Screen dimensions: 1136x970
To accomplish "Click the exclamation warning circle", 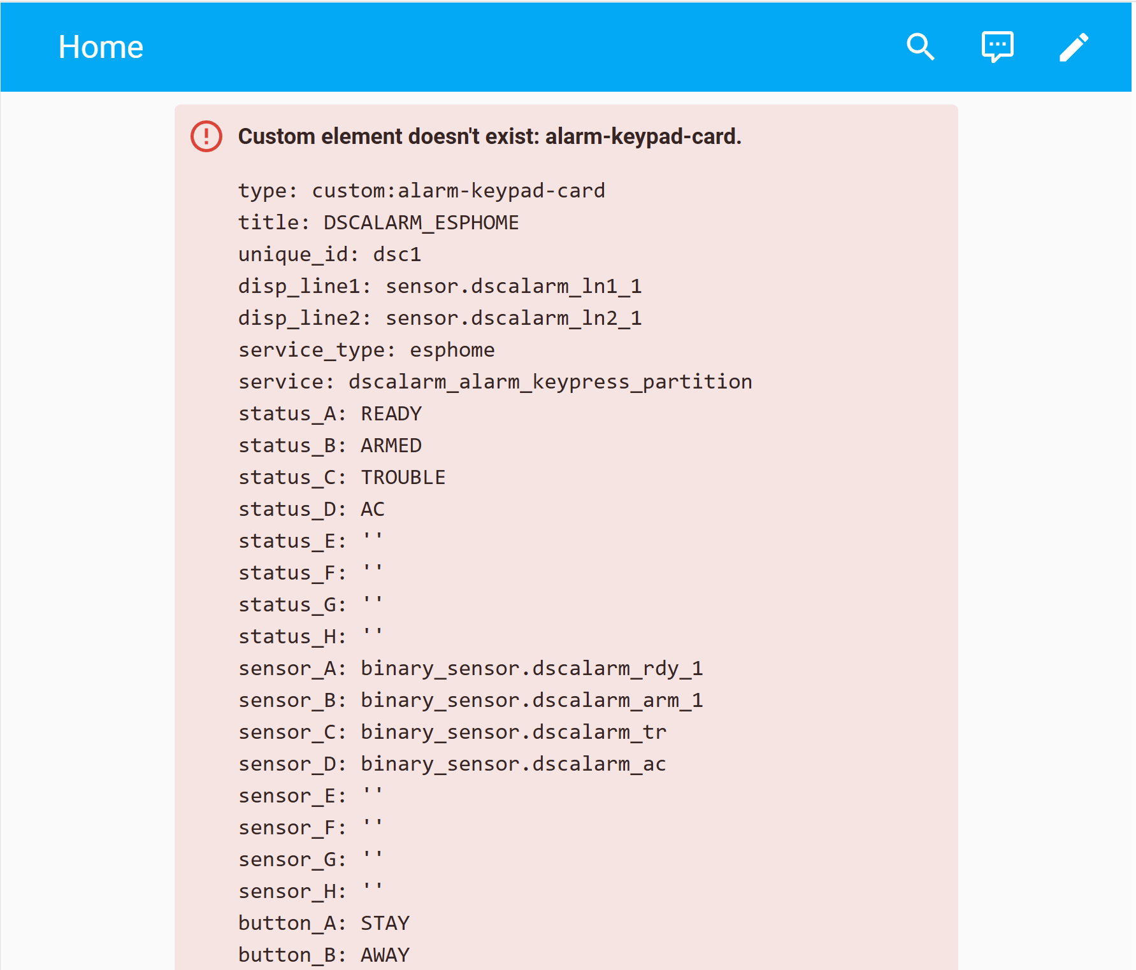I will 205,136.
